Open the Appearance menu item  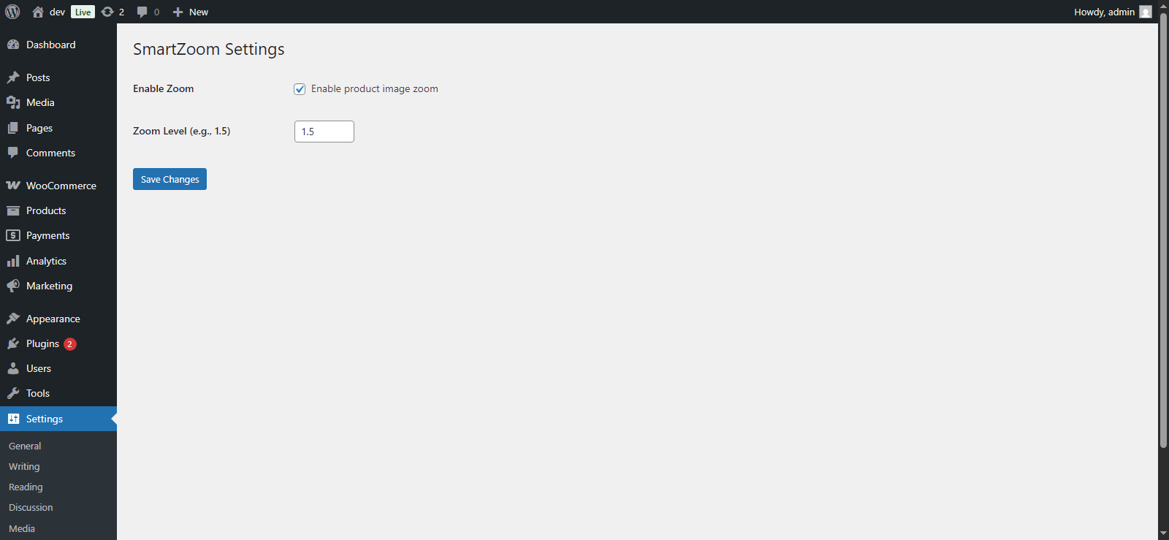point(58,319)
